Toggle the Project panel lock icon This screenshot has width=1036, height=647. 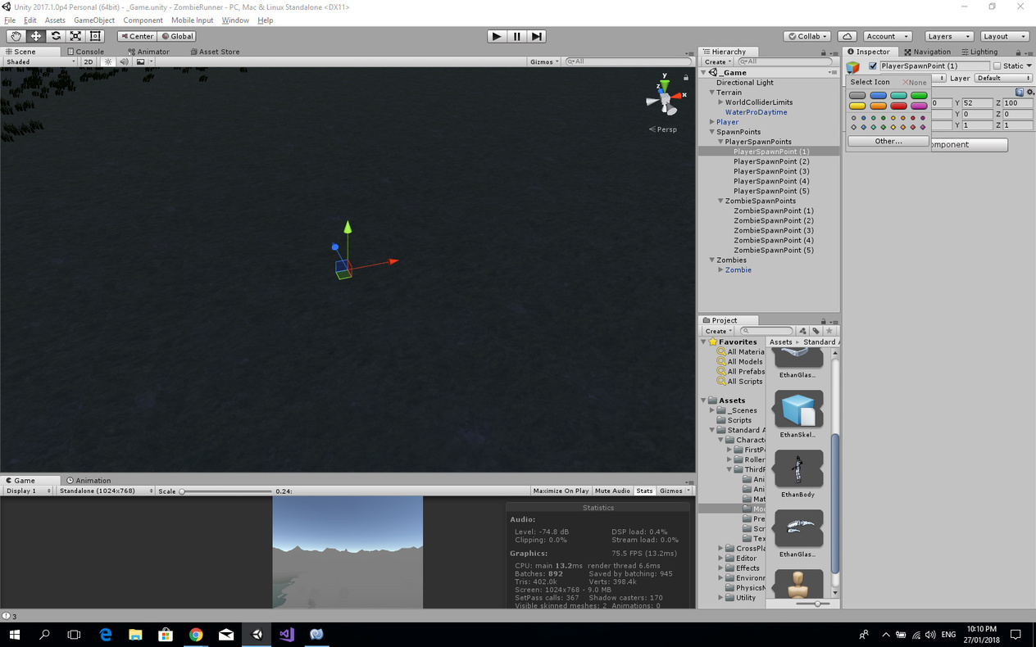pyautogui.click(x=823, y=321)
